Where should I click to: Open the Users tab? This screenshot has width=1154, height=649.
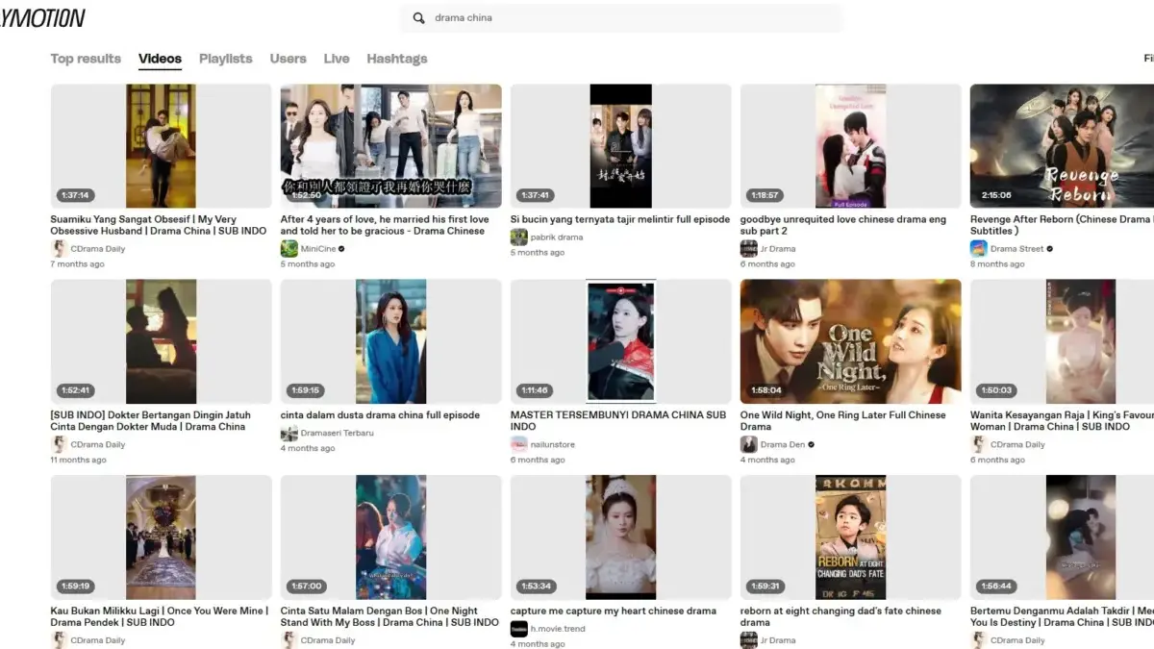click(x=288, y=59)
